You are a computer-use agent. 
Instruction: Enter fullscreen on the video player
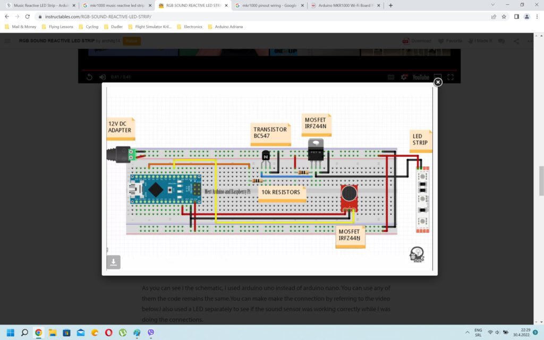(450, 76)
